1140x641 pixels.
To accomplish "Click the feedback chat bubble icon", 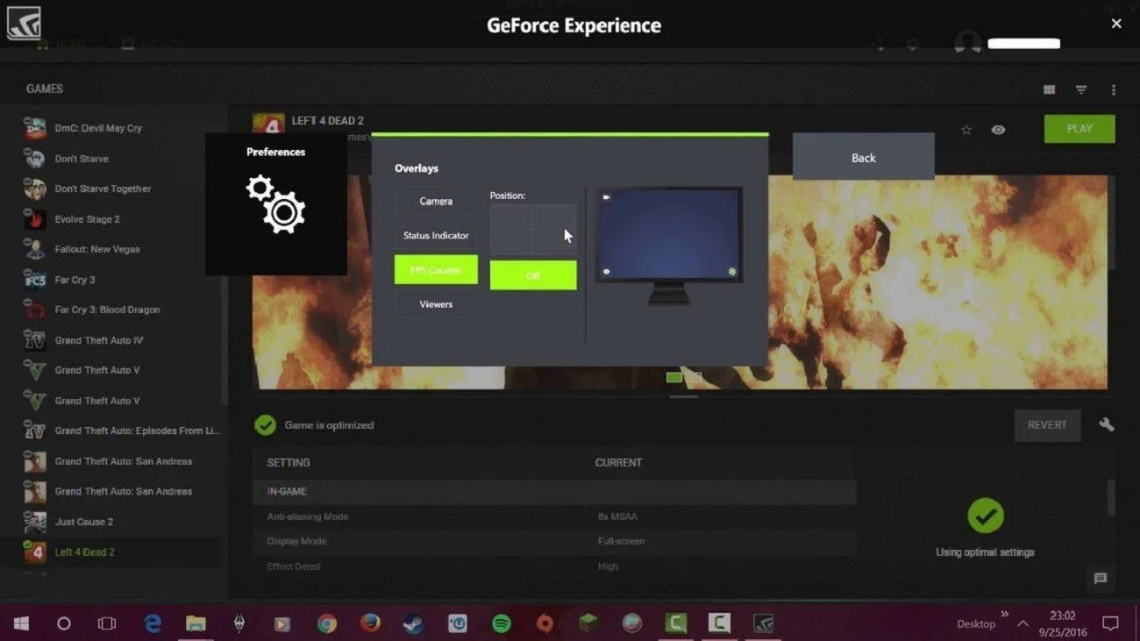I will 1101,579.
